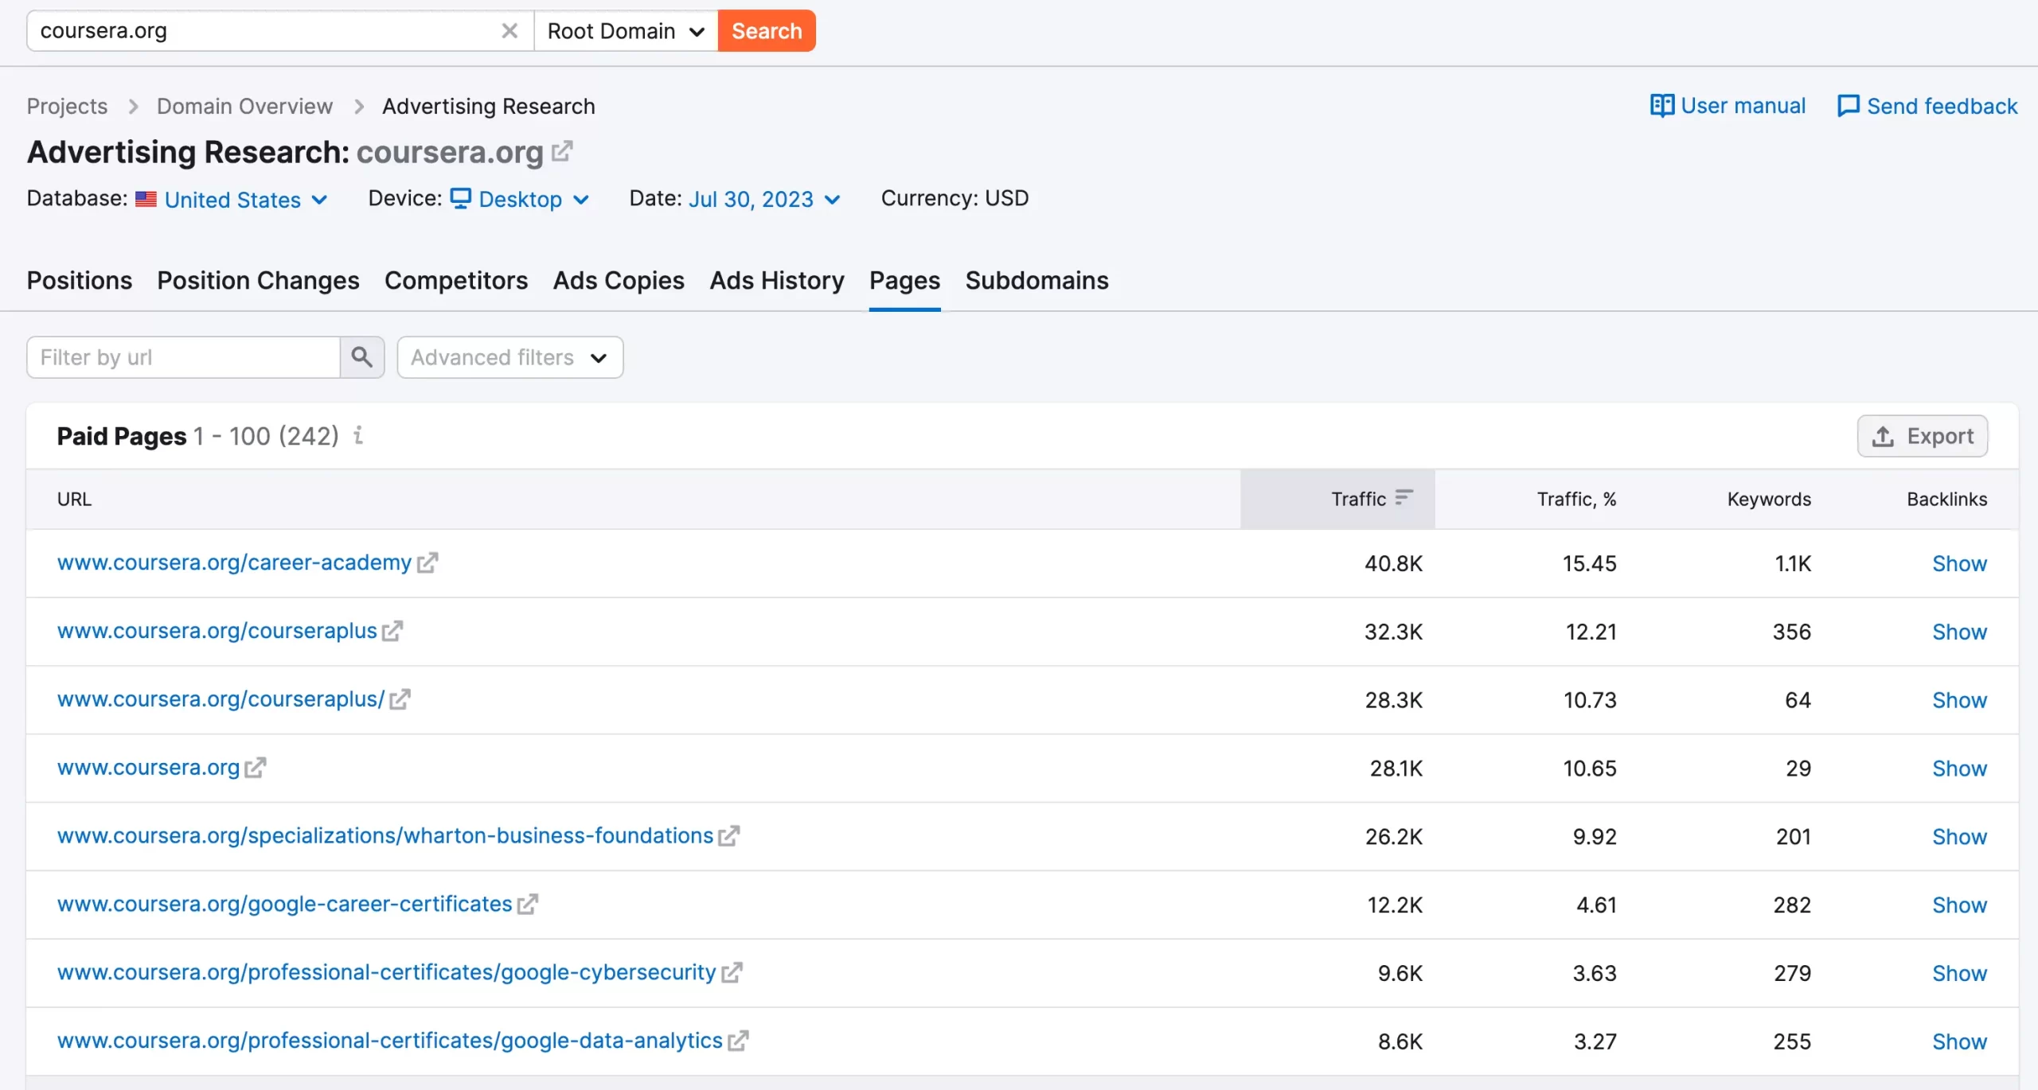Image resolution: width=2038 pixels, height=1090 pixels.
Task: Open the career-academy URL link
Action: pos(234,563)
